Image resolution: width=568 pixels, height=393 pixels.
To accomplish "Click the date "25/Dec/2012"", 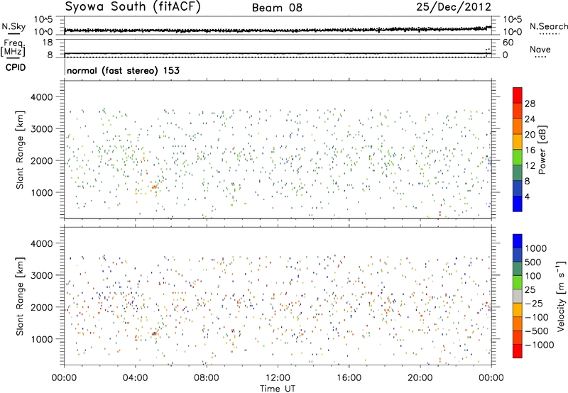I will point(454,7).
